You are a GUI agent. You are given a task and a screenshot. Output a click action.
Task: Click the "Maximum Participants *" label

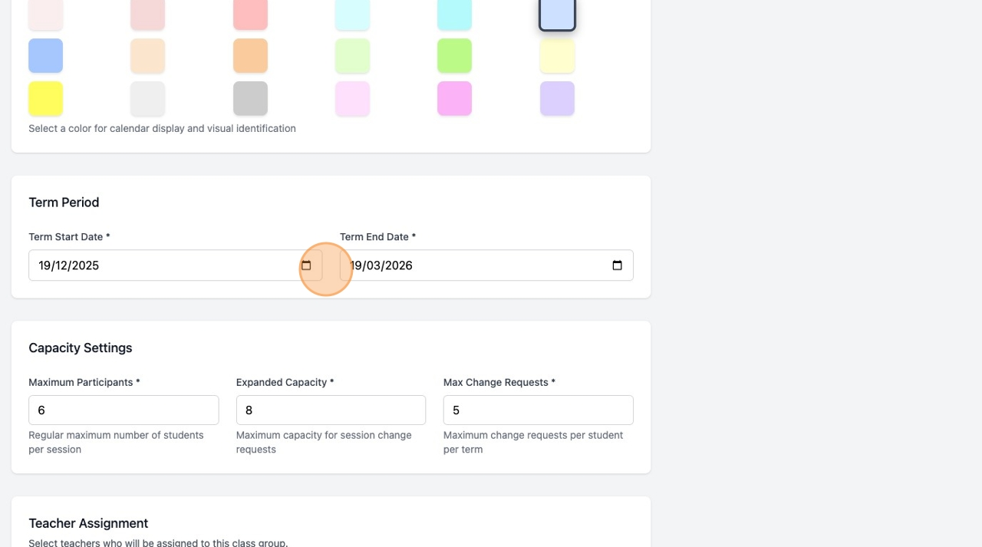84,382
